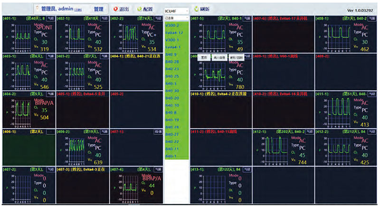
Task: Click the small header button on bed 402-2
Action: click(x=158, y=19)
